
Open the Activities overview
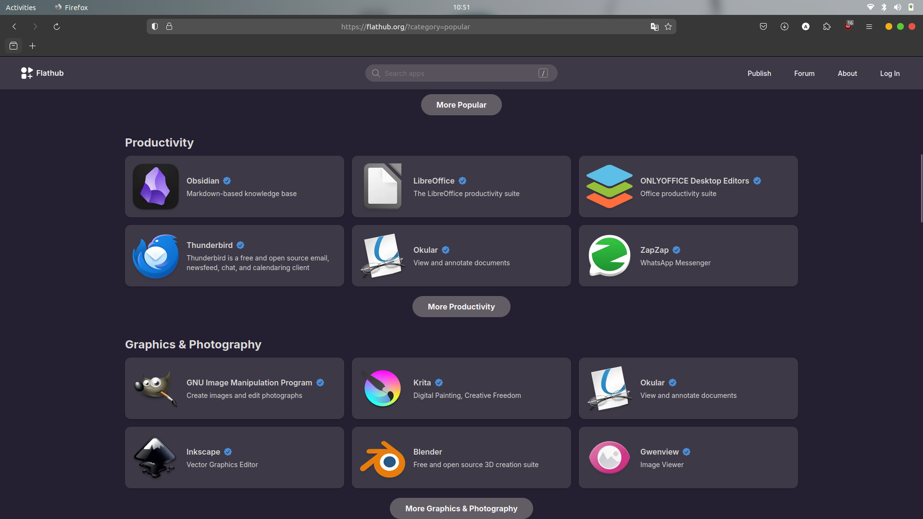click(21, 7)
